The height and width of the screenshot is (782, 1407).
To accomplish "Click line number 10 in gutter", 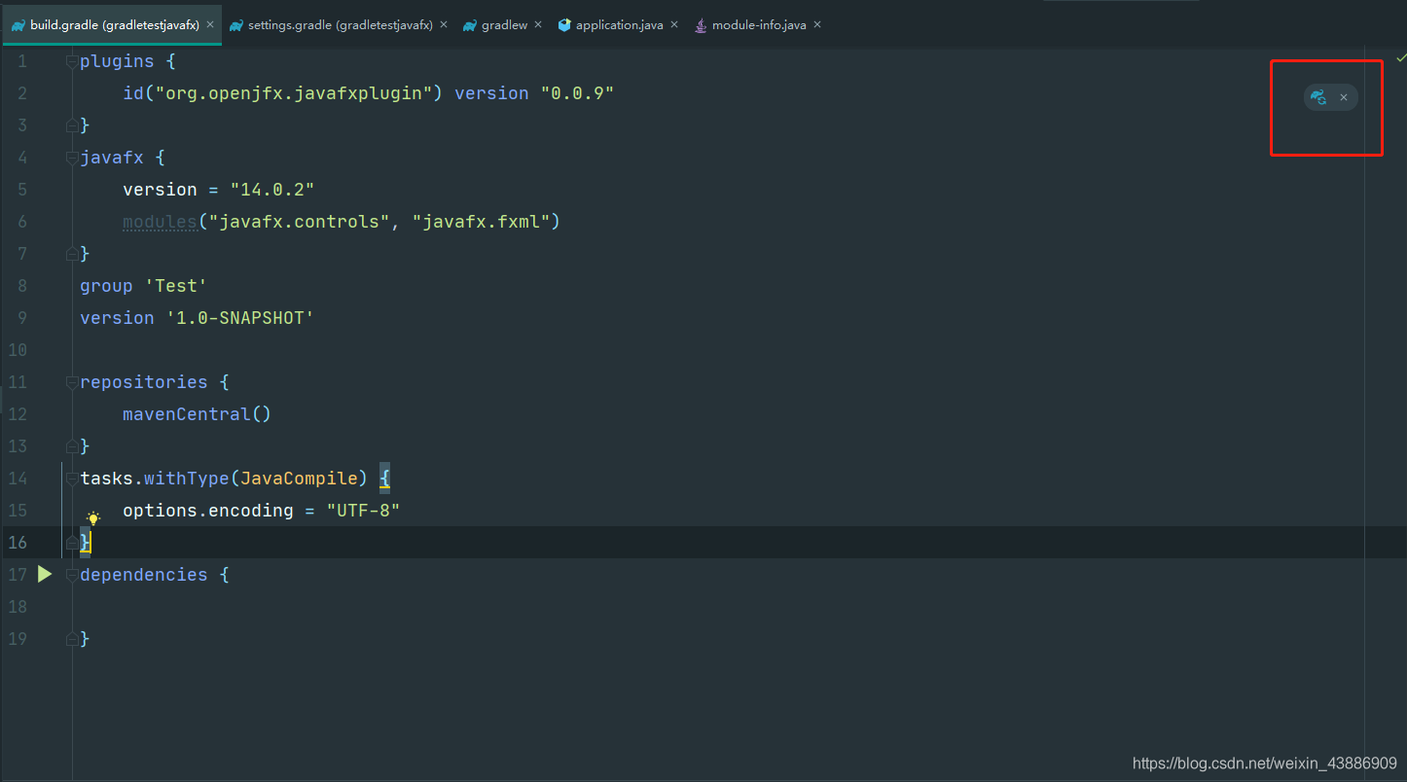I will click(18, 350).
